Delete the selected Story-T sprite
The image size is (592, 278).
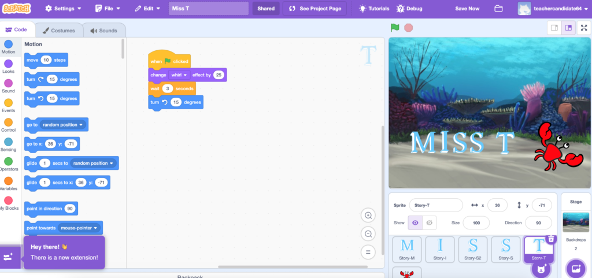click(551, 239)
